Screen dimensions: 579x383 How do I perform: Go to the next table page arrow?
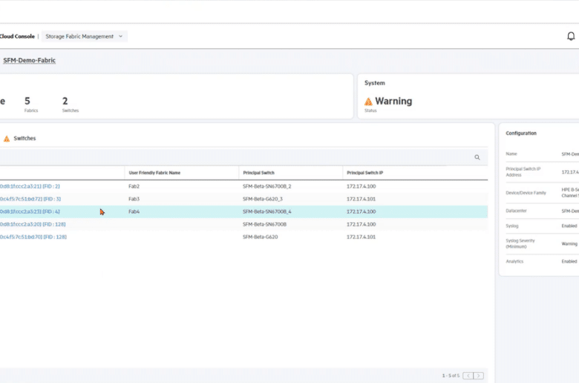[478, 376]
